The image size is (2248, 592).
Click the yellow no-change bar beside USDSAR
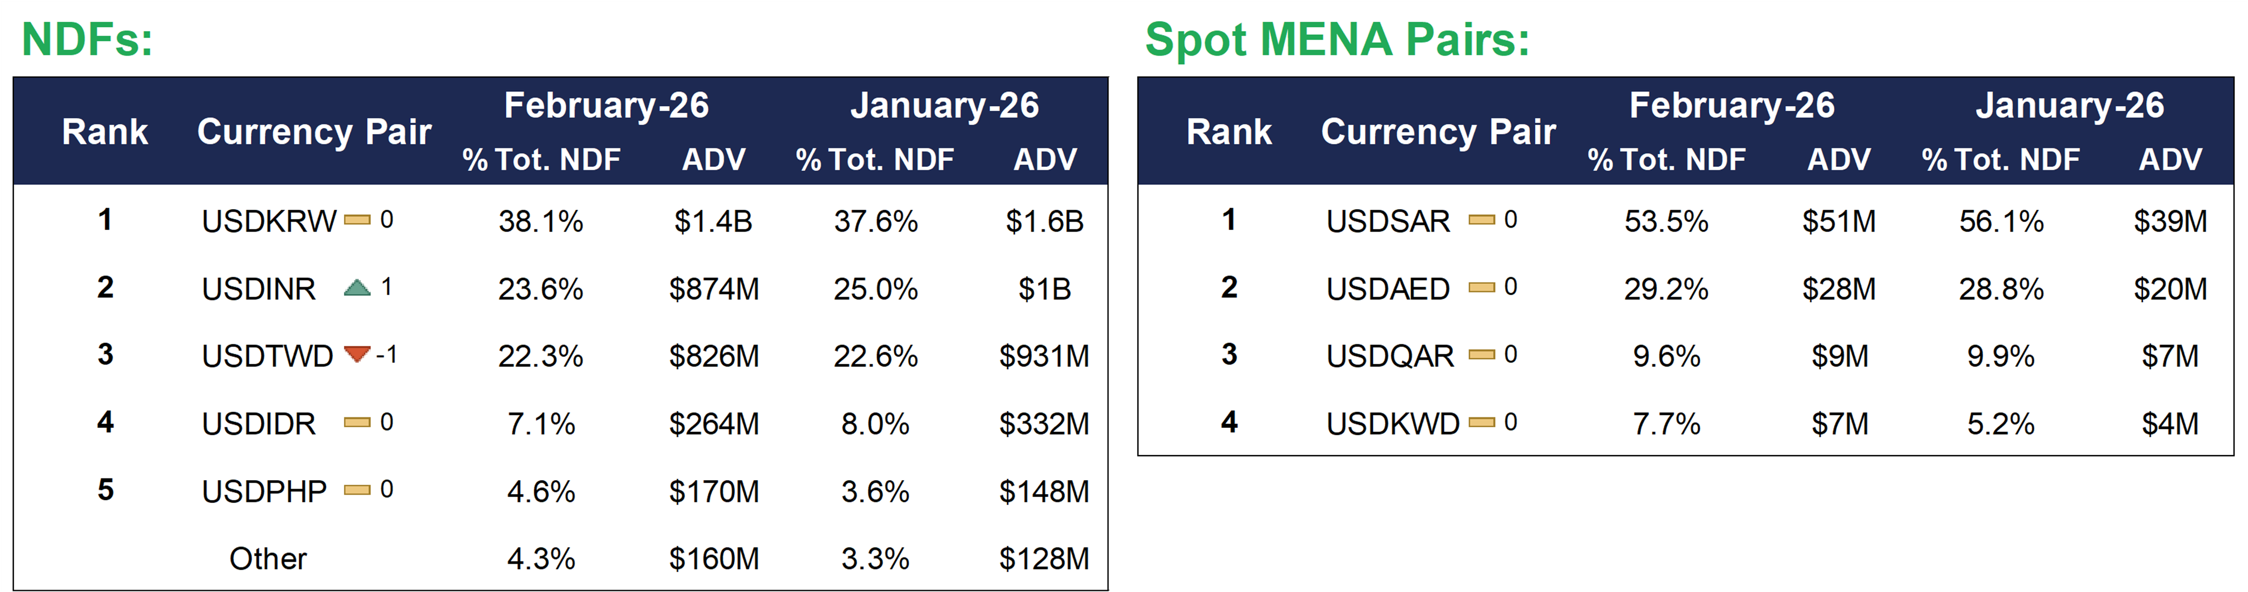[x=1481, y=220]
